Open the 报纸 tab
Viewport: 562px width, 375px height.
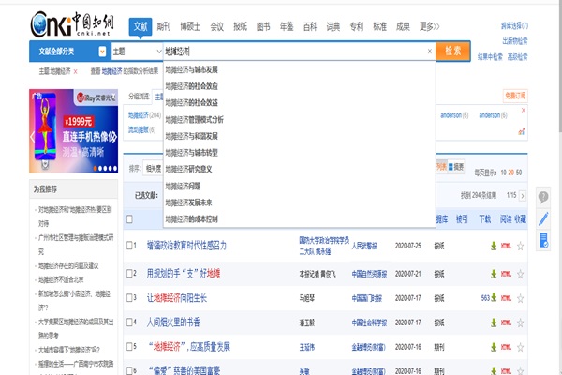(240, 26)
